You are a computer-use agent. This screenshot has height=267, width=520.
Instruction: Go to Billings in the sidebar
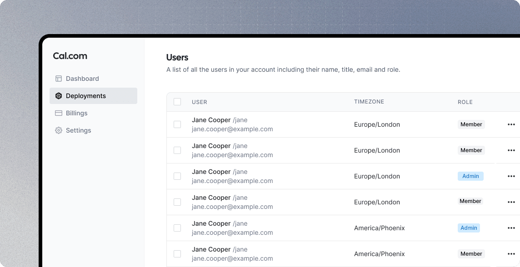(x=93, y=113)
